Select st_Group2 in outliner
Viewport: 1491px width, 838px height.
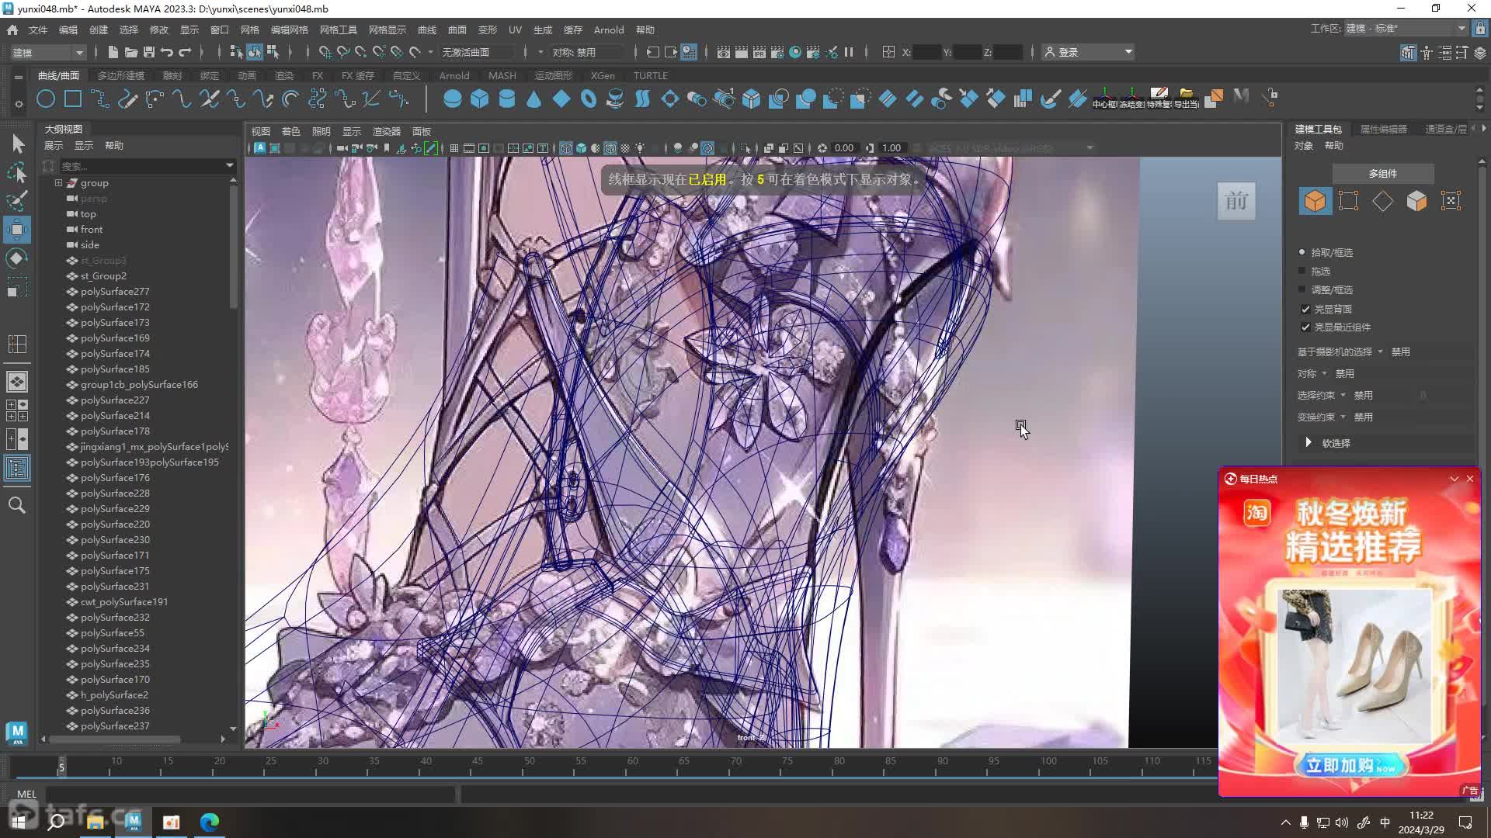pos(103,276)
